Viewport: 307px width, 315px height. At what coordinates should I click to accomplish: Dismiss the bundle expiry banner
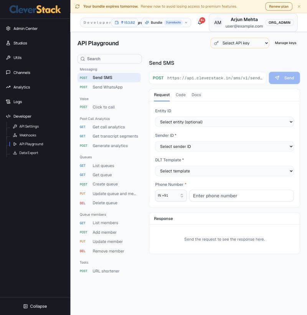coord(299,7)
